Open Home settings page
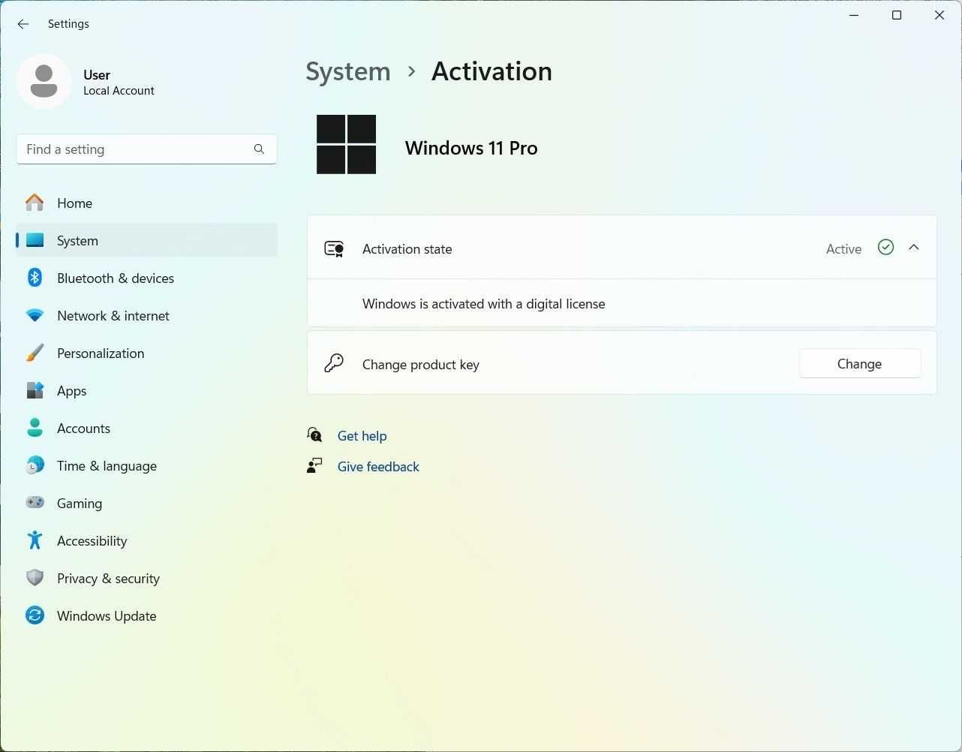The height and width of the screenshot is (752, 962). (x=147, y=203)
